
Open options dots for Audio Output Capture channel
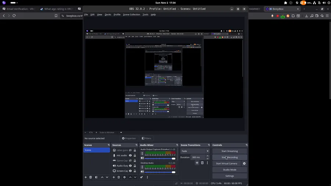click(142, 154)
